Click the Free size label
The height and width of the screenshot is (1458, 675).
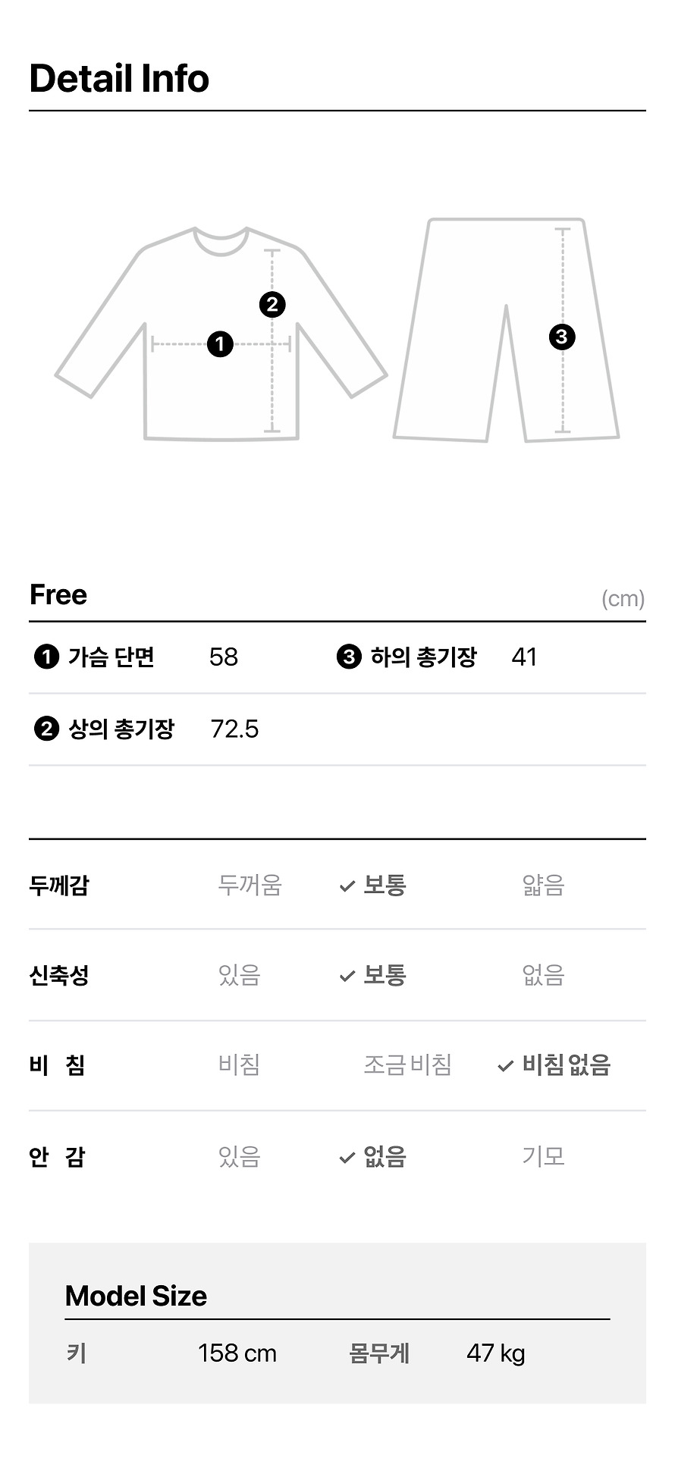click(x=58, y=595)
